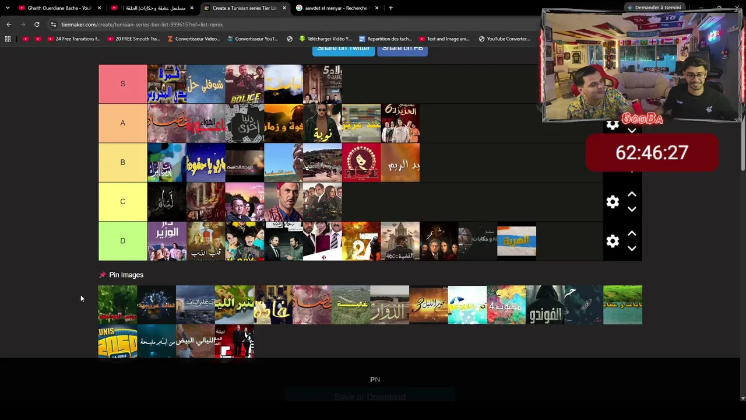This screenshot has width=746, height=420.
Task: Open the Repartition des tach... bookmark
Action: pyautogui.click(x=385, y=39)
